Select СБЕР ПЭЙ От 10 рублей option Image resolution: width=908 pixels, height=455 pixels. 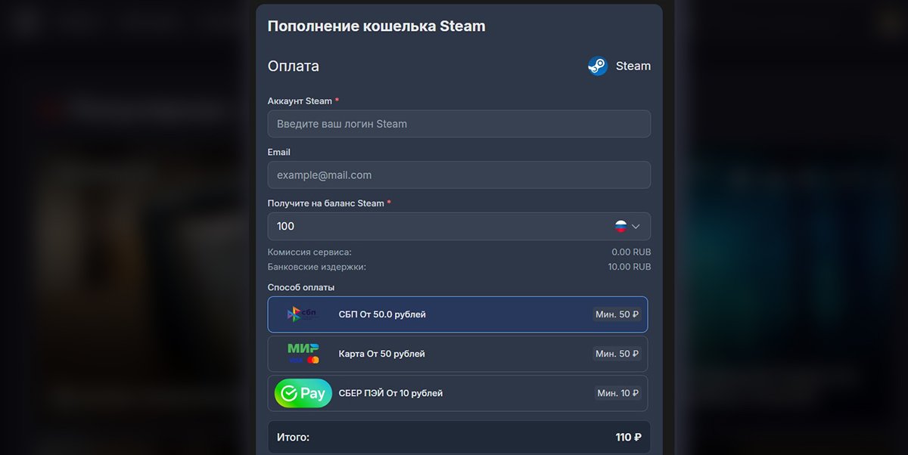[x=458, y=393]
